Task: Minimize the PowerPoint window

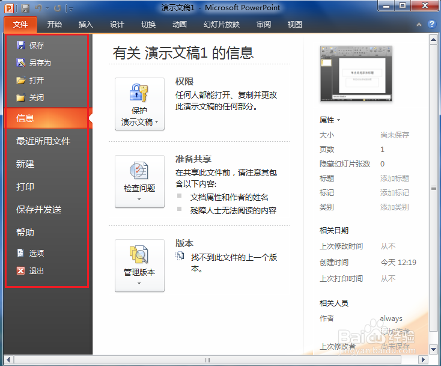Action: (386, 5)
